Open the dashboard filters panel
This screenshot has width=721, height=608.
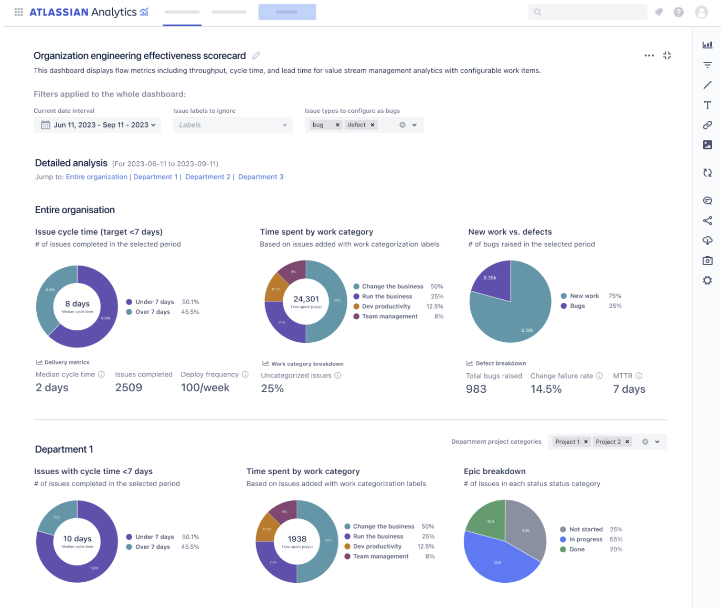[707, 65]
